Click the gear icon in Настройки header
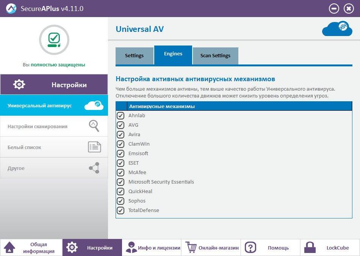The image size is (360, 256). coord(19,84)
